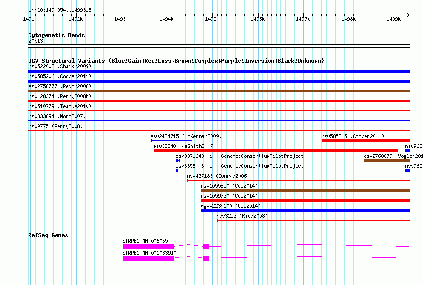This screenshot has width=423, height=285.
Task: Click the esv33848 (deSmith2007) red loss bar
Action: pyautogui.click(x=276, y=151)
